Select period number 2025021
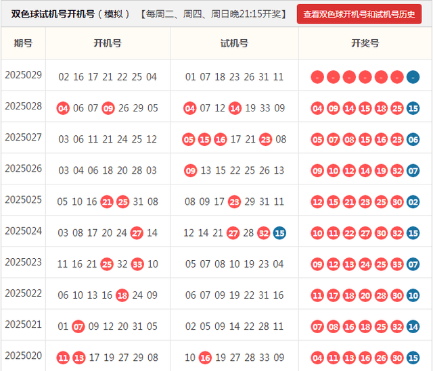The height and width of the screenshot is (371, 433). point(24,324)
